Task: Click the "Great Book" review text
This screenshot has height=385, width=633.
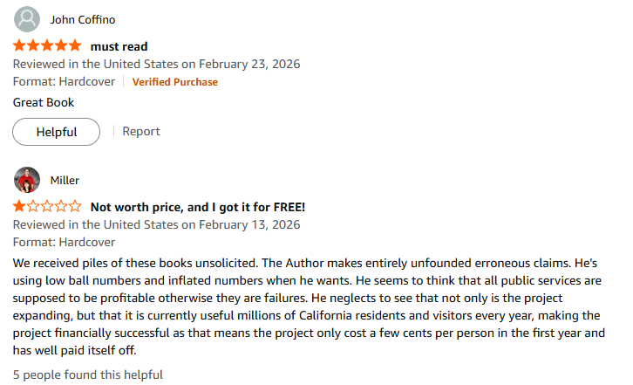Action: (44, 102)
